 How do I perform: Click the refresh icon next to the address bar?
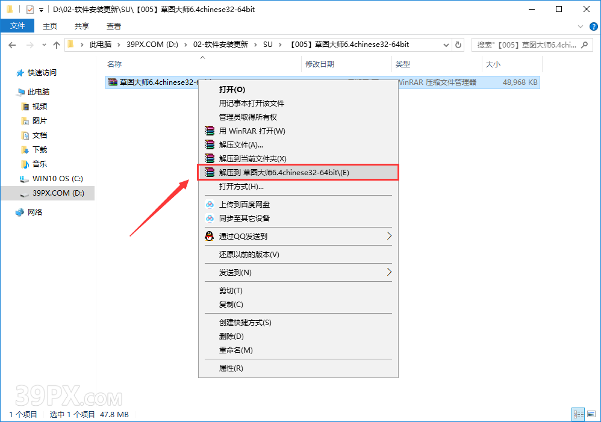pos(458,44)
